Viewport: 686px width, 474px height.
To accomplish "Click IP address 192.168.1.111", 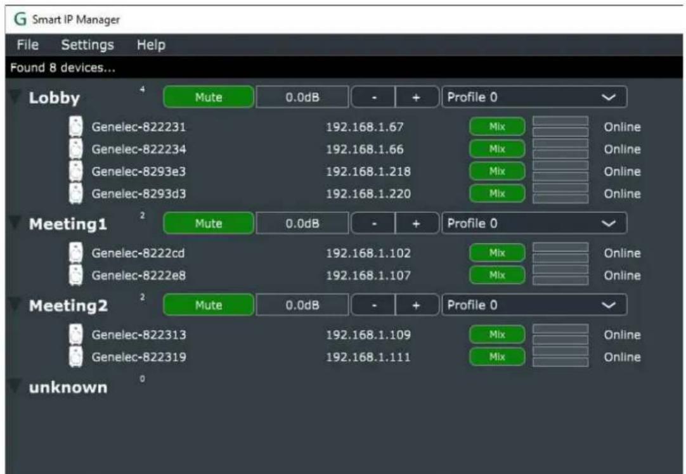I will point(368,357).
